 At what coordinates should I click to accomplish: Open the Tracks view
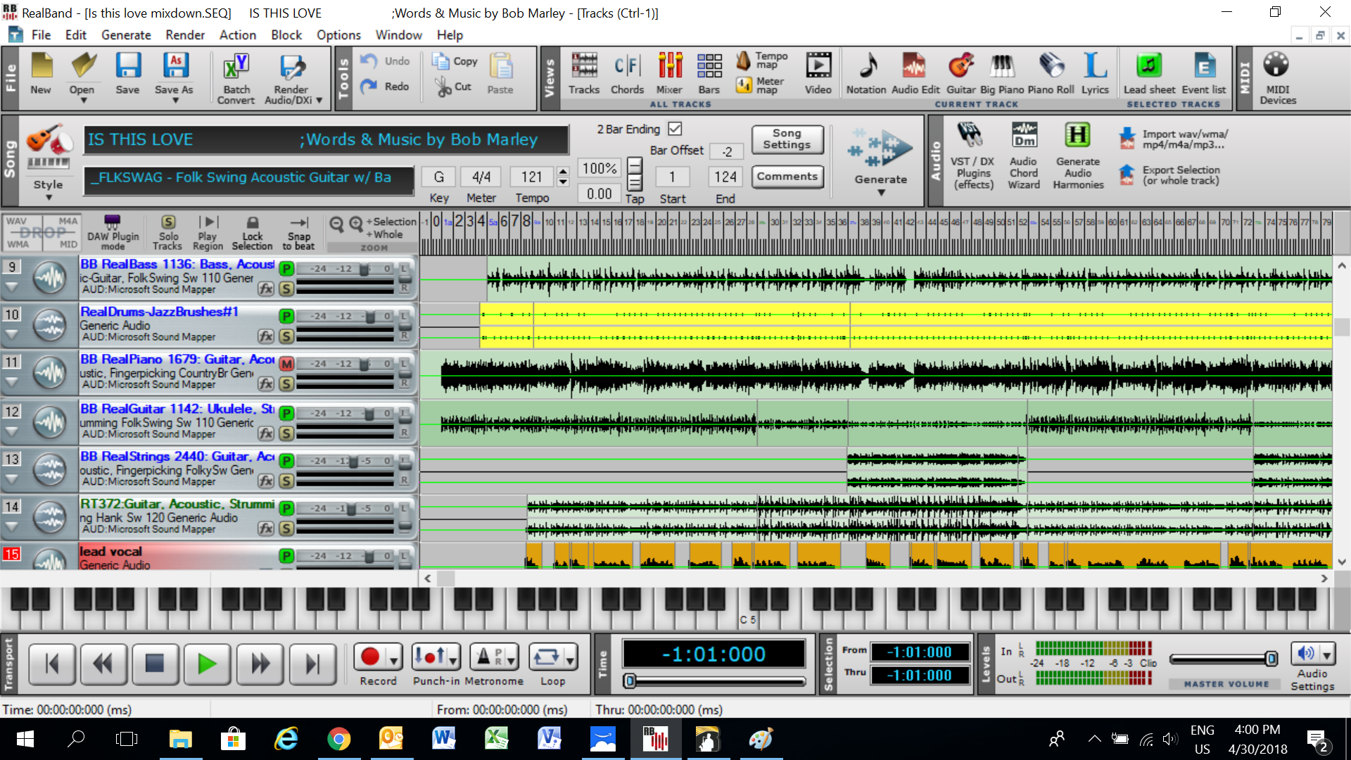(583, 74)
